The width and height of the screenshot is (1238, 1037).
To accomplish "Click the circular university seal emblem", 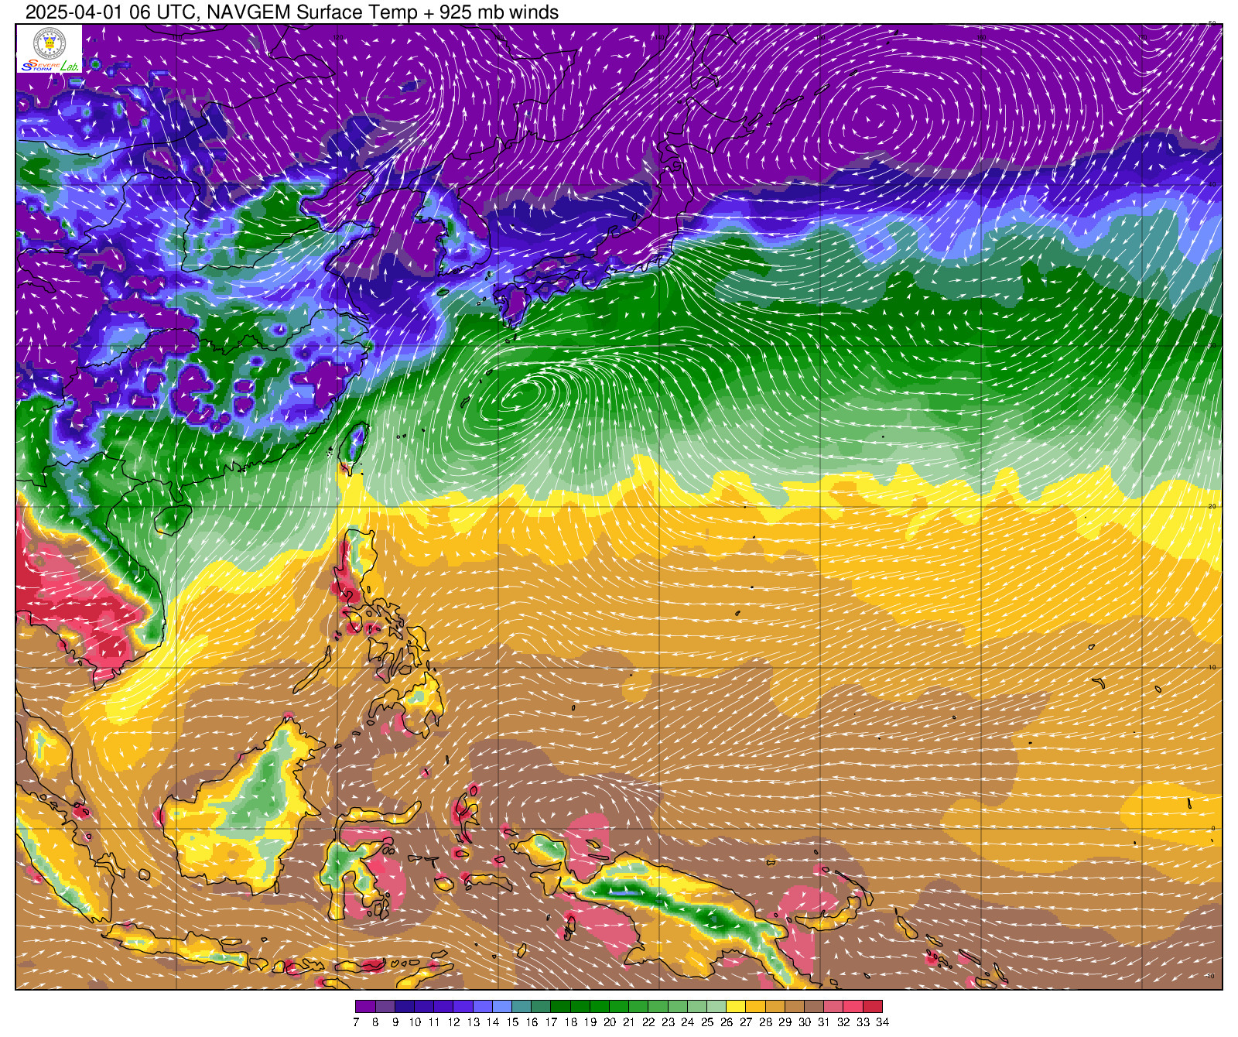I will (50, 43).
